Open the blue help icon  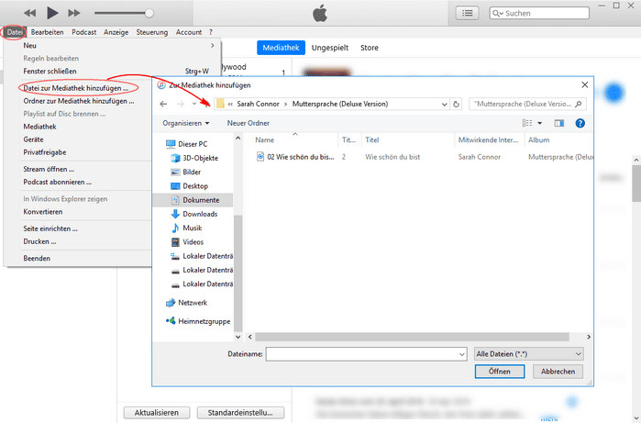point(580,123)
